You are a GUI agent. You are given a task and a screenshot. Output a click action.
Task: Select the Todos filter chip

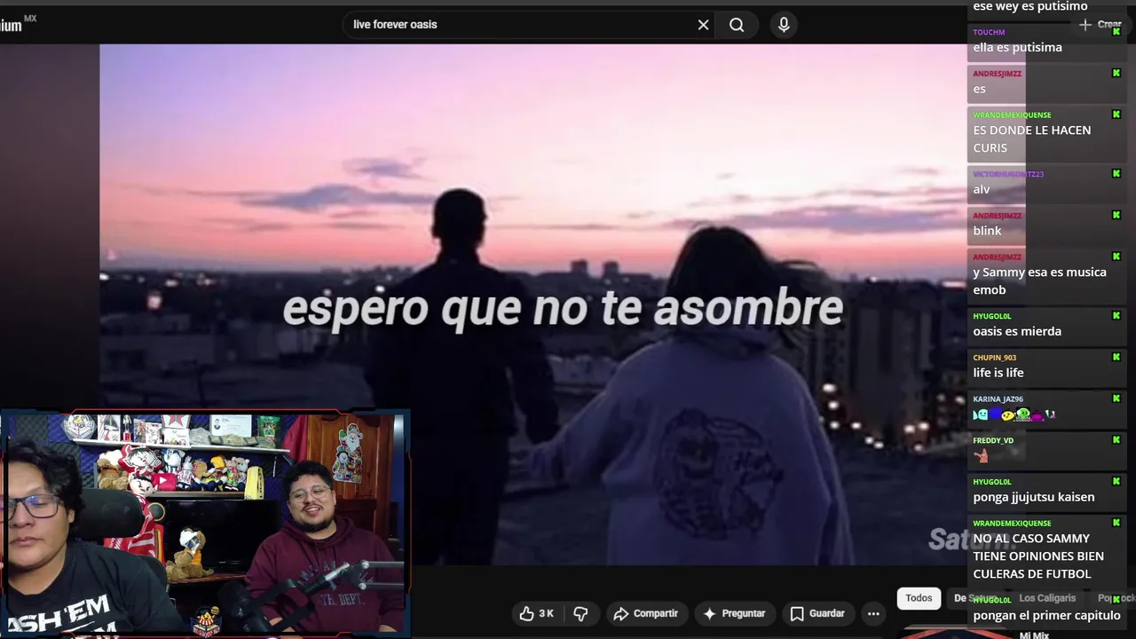(x=919, y=598)
